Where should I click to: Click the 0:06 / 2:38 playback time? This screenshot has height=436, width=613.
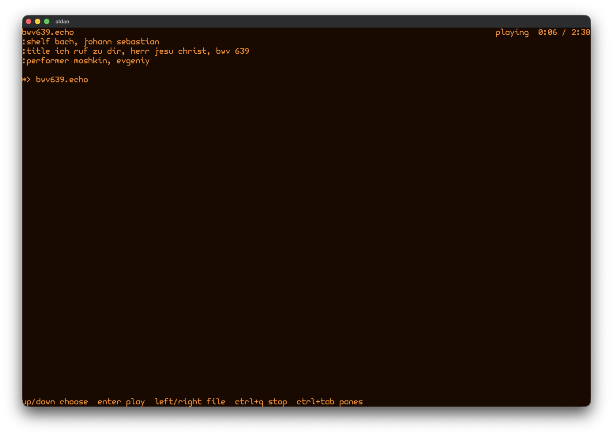coord(564,32)
